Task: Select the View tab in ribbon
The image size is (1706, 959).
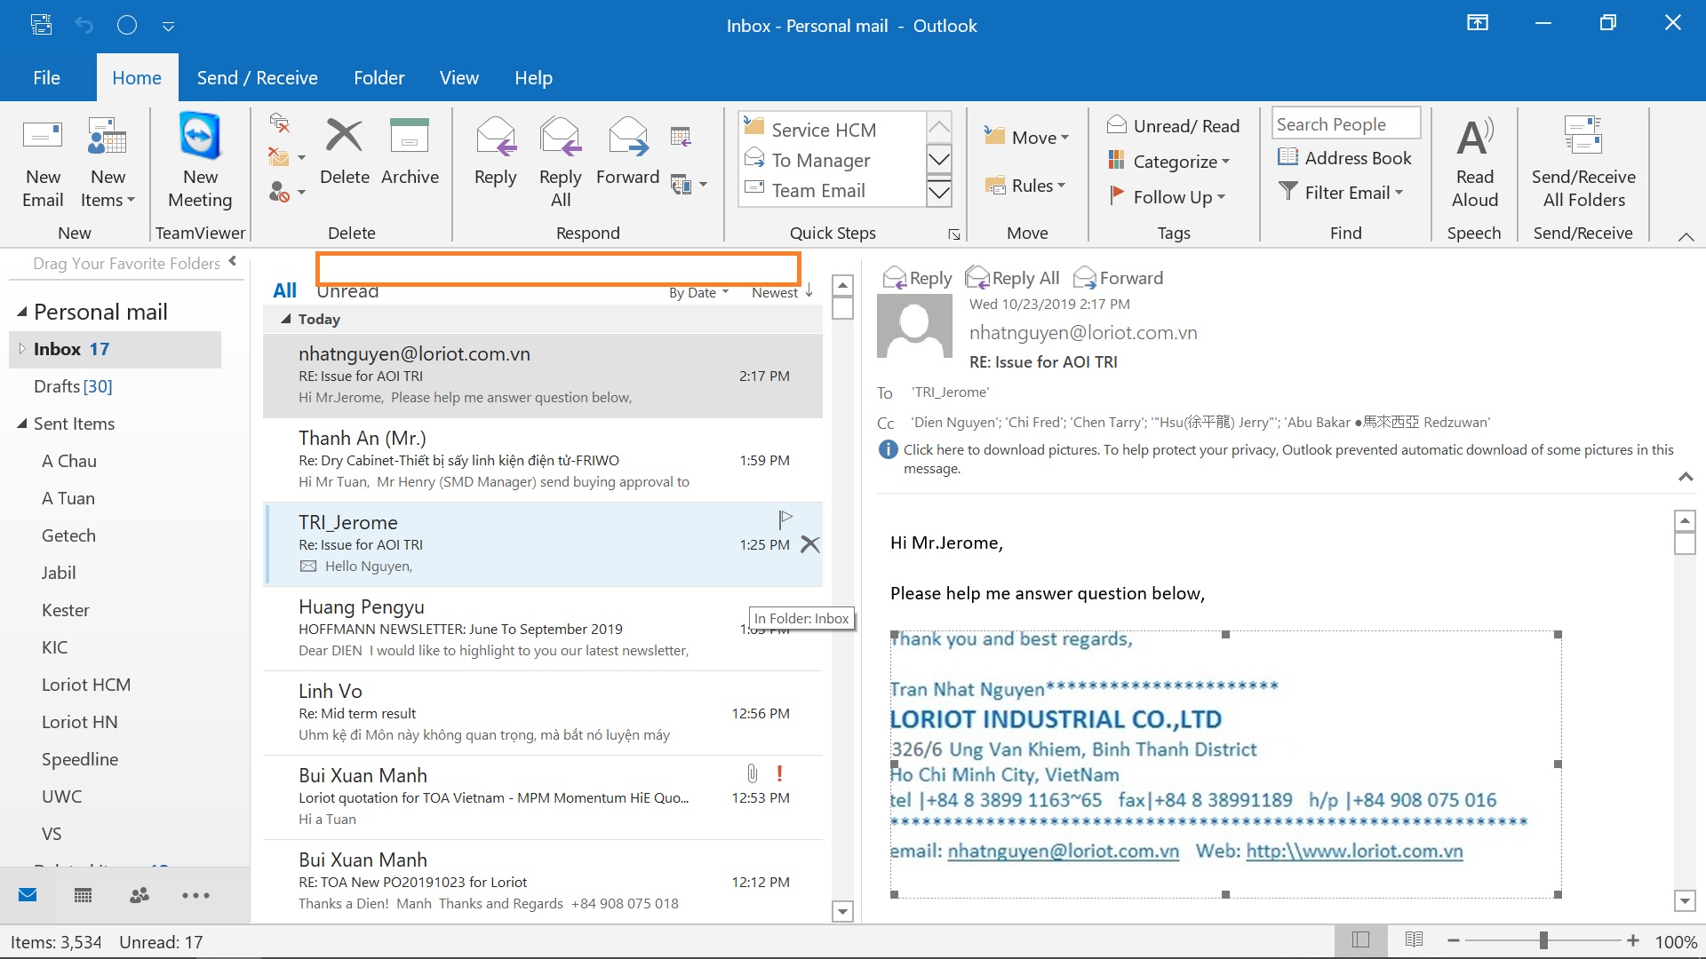Action: pos(457,77)
